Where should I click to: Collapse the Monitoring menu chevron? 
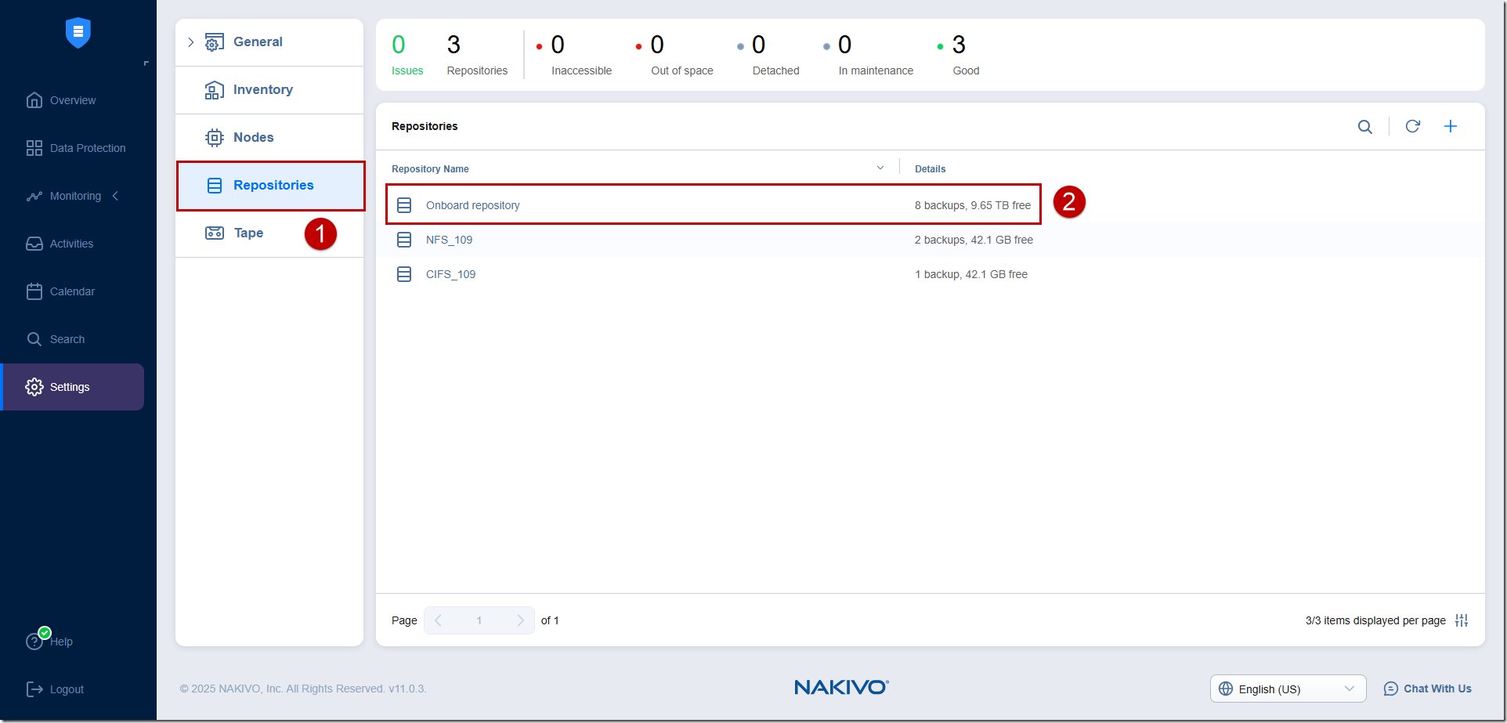pos(116,196)
